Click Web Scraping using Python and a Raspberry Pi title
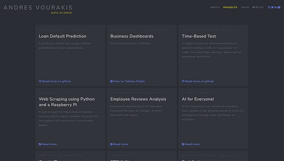The height and width of the screenshot is (161, 284). pos(67,102)
